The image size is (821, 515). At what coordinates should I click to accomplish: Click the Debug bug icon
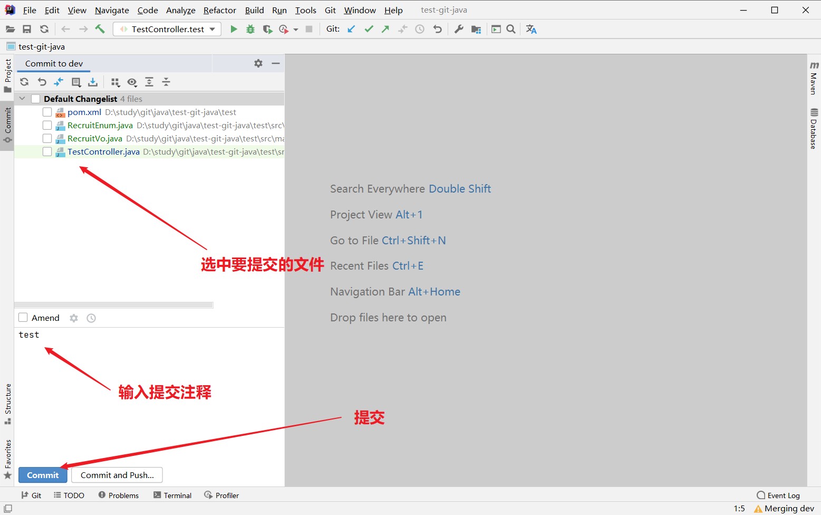pos(250,29)
